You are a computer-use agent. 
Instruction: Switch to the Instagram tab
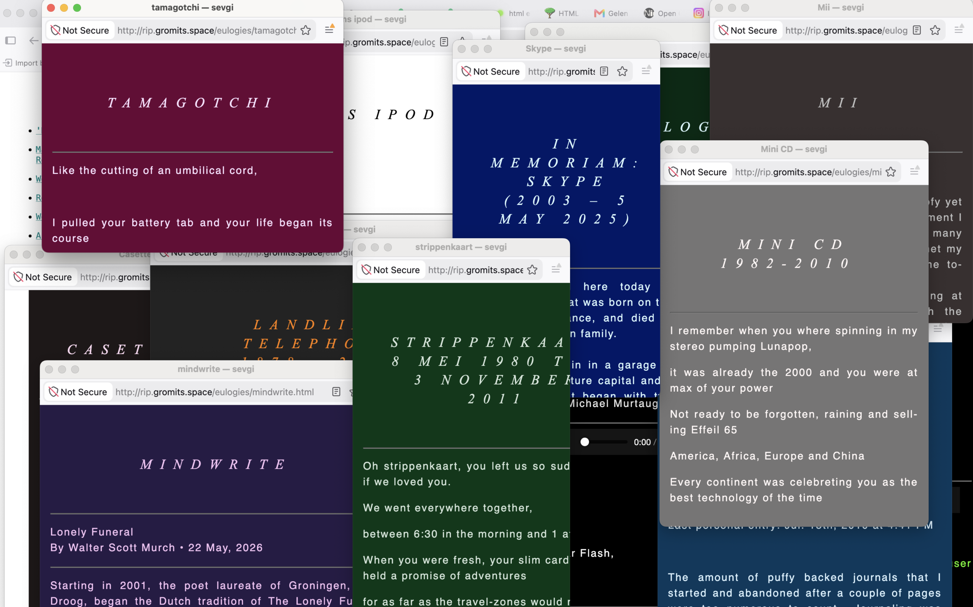[x=699, y=13]
